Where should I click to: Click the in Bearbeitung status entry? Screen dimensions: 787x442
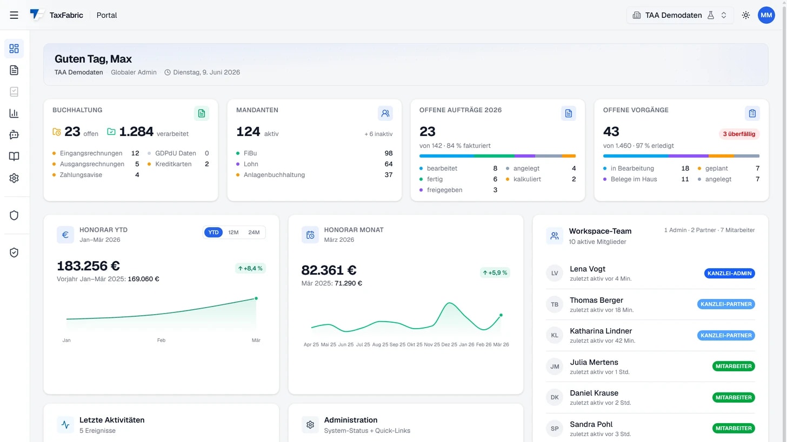[x=646, y=168]
